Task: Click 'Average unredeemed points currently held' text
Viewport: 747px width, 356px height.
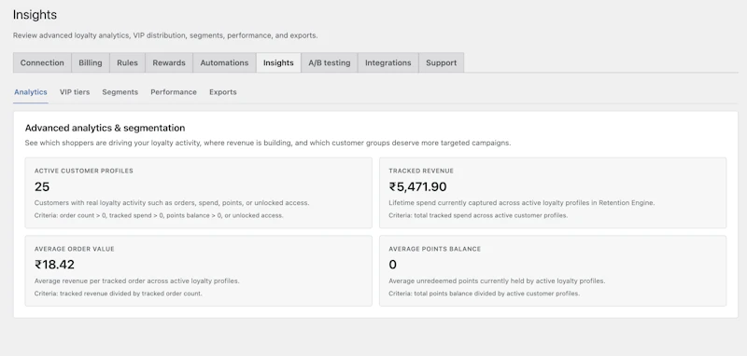Action: [x=497, y=281]
